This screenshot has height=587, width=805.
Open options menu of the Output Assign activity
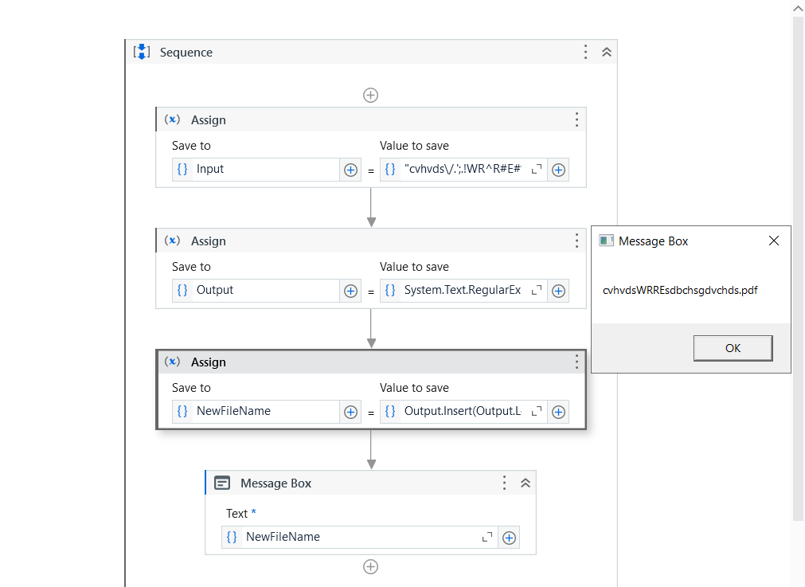[576, 241]
